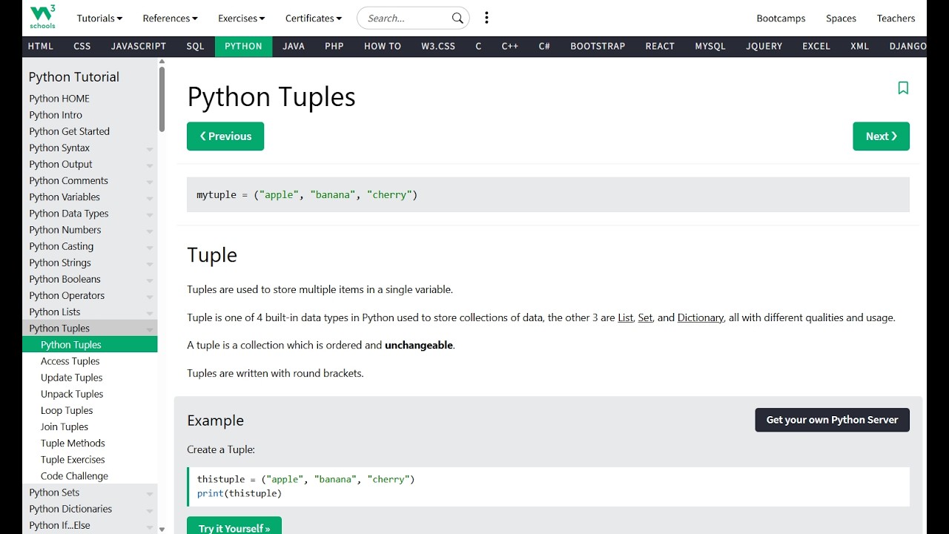Open the EXCEL tab
949x534 pixels.
point(816,46)
